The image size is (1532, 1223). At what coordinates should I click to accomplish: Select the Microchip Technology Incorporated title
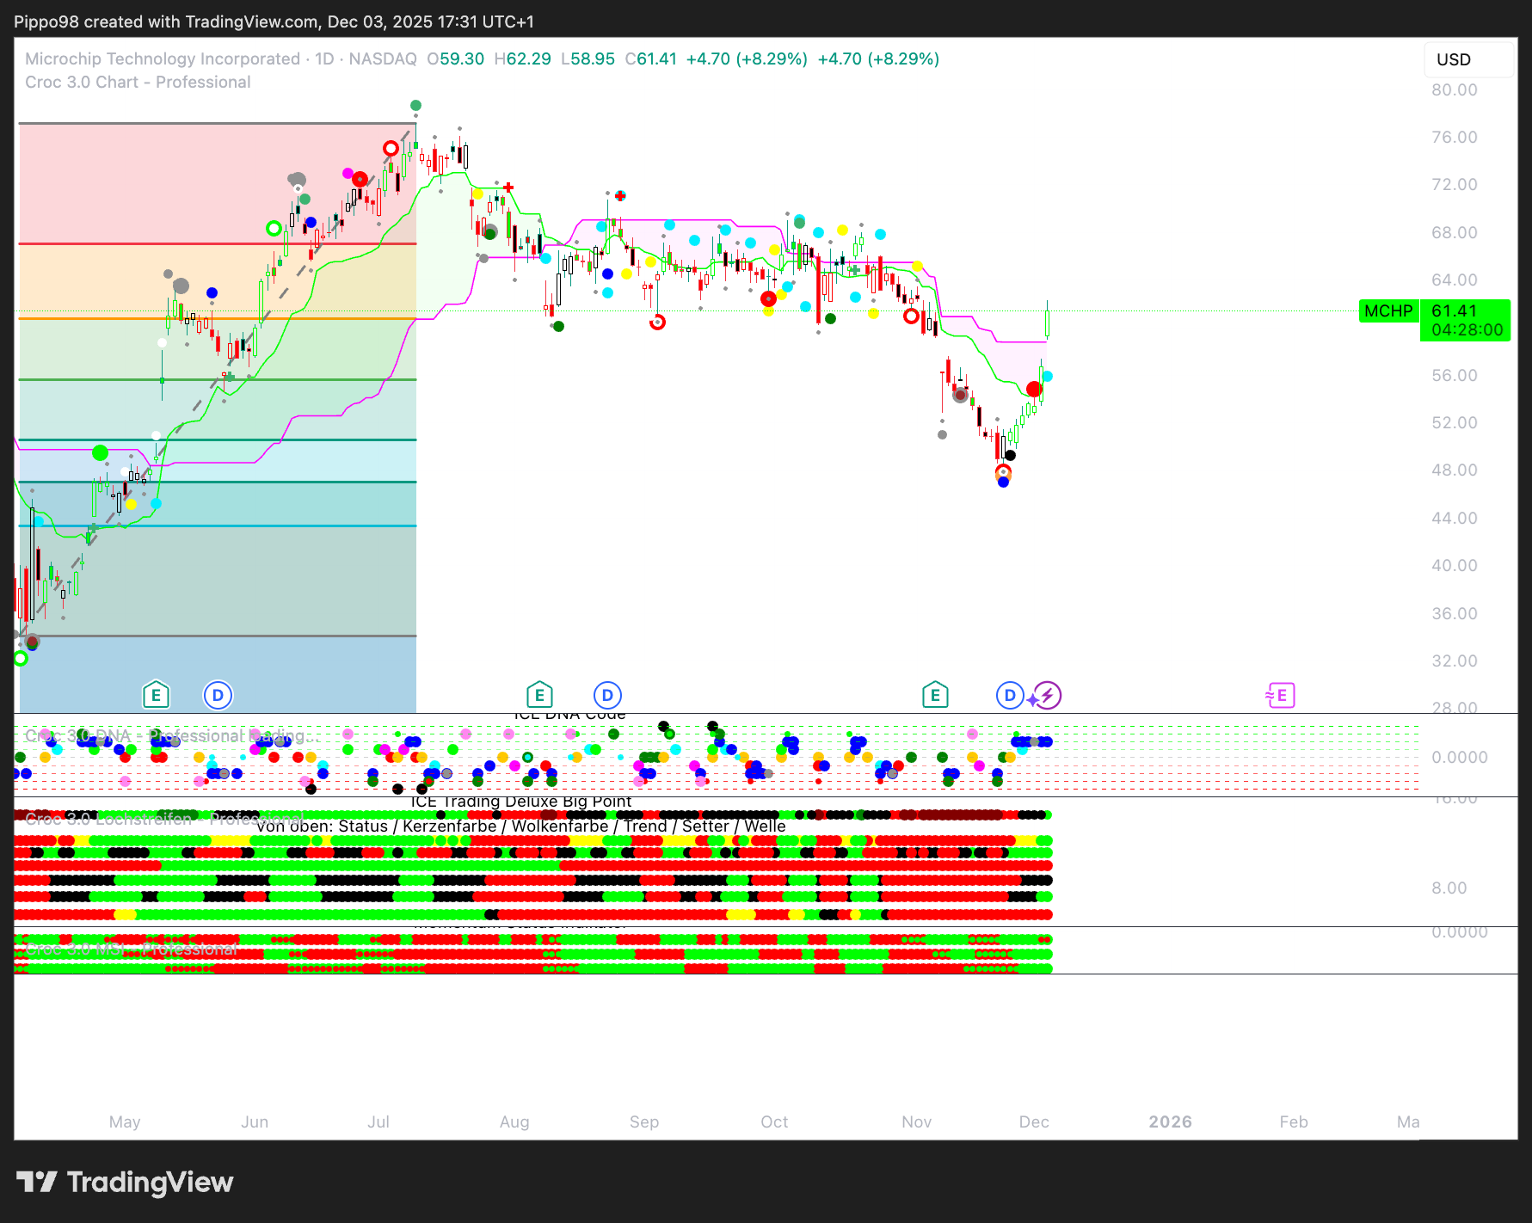[163, 58]
